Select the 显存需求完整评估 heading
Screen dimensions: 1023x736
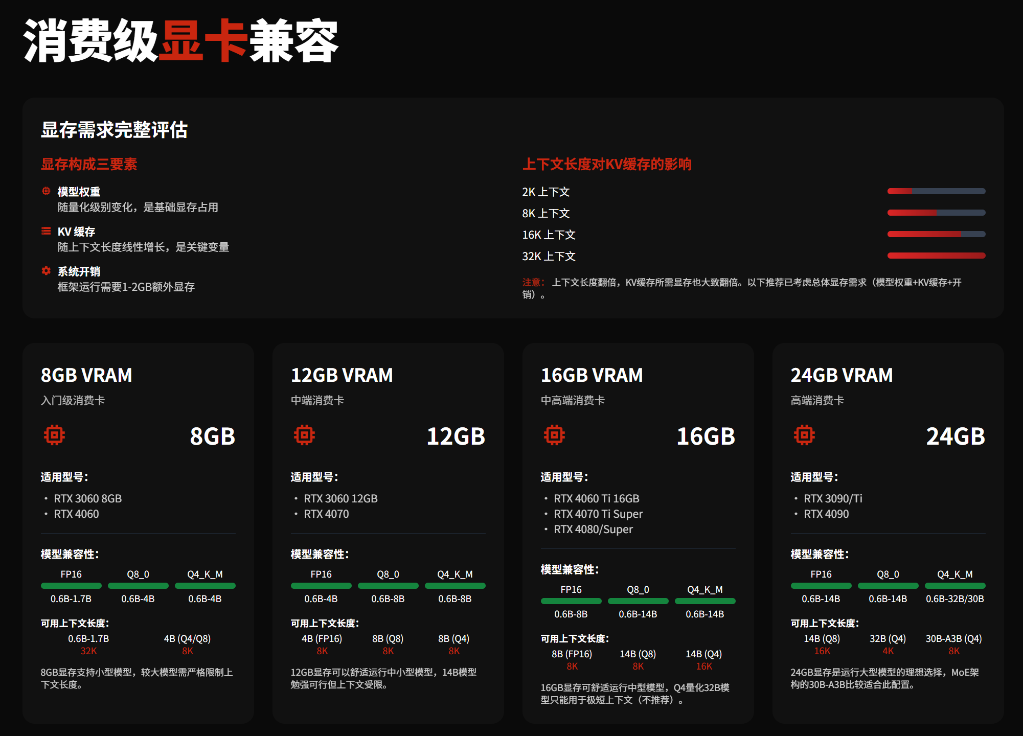114,130
